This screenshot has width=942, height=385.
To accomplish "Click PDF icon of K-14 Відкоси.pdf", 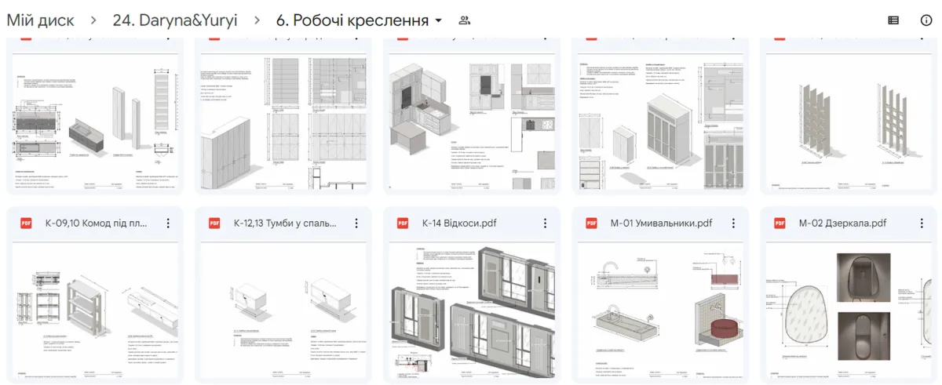I will 403,223.
